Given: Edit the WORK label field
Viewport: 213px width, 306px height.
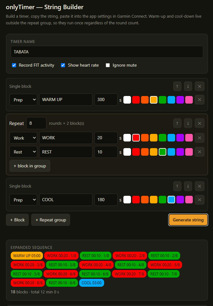Looking at the screenshot, I should pyautogui.click(x=66, y=138).
